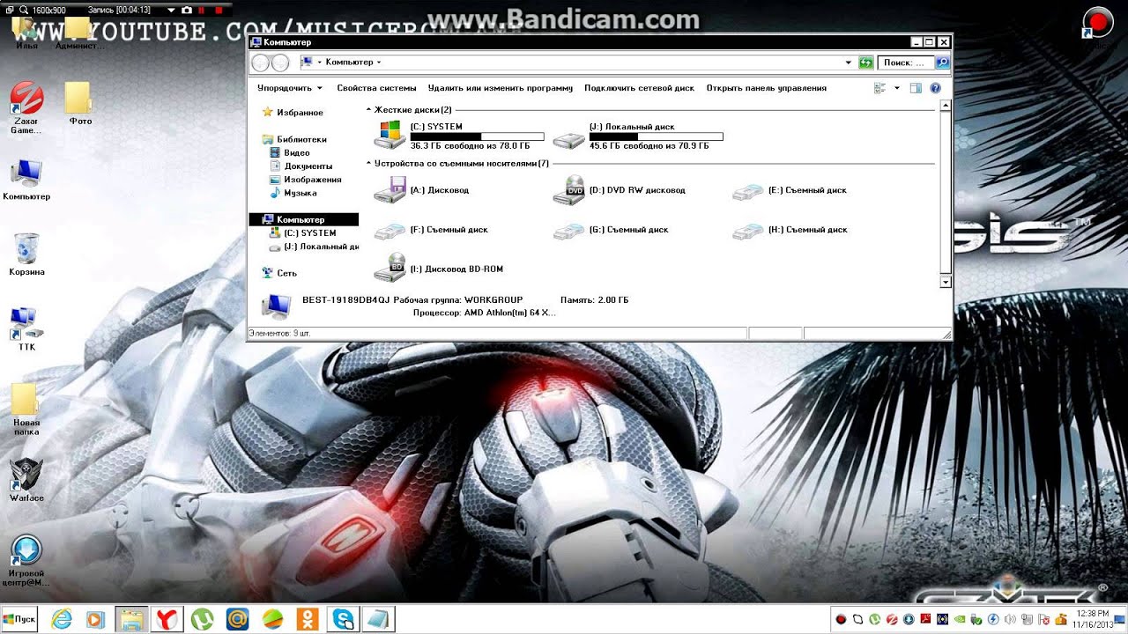The height and width of the screenshot is (634, 1128).
Task: Select the (F:) removable disk icon
Action: 390,231
